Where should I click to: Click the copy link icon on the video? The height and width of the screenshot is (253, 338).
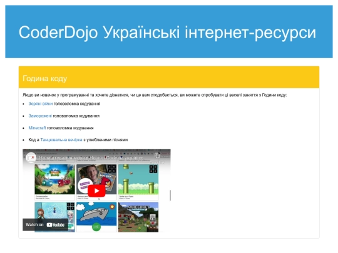click(157, 156)
